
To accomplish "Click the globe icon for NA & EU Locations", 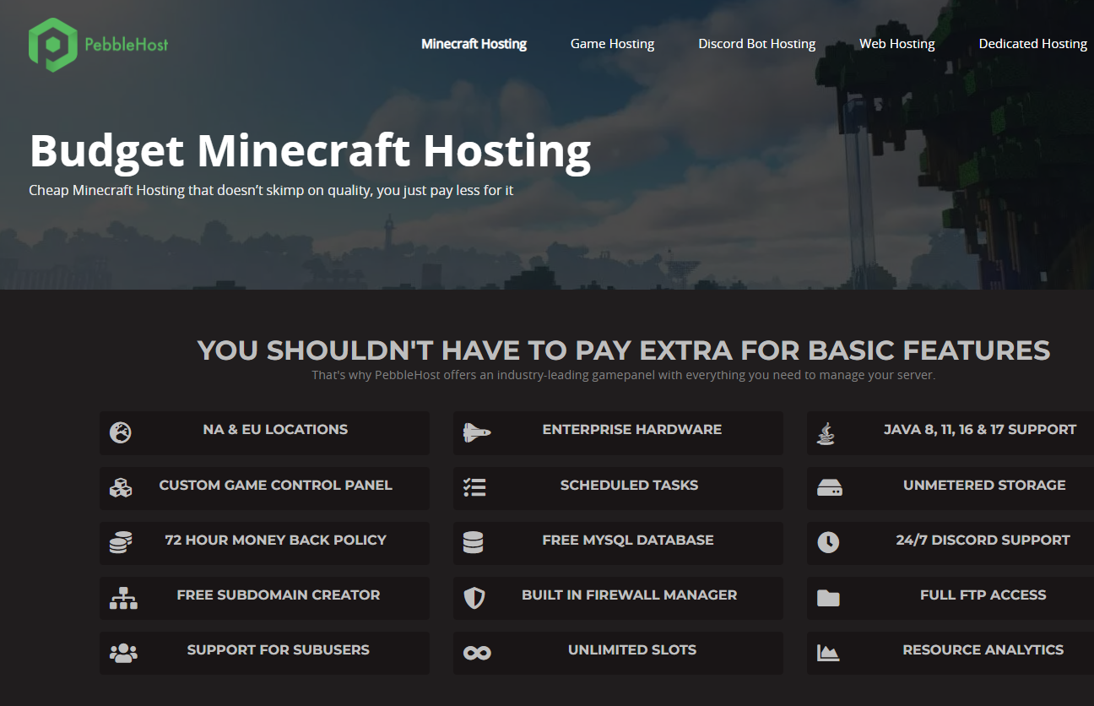I will point(123,429).
